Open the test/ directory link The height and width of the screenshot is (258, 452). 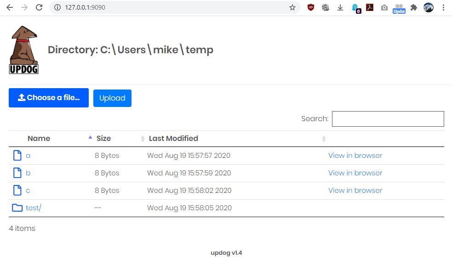(34, 208)
